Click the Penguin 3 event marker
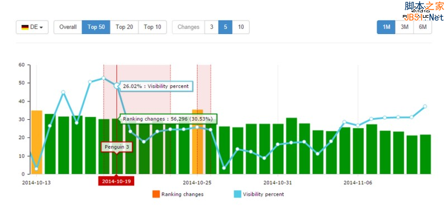447x211 pixels. (x=117, y=147)
